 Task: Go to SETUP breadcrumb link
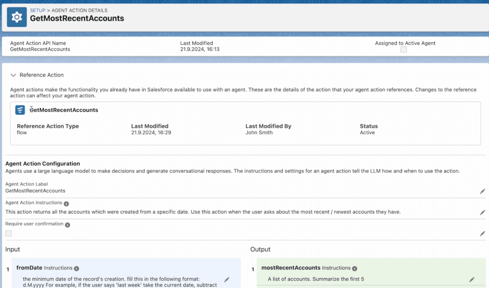coord(38,10)
